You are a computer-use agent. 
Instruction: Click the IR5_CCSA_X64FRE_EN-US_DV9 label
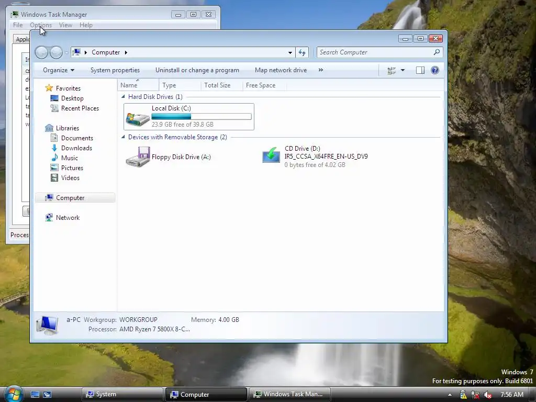tap(326, 157)
